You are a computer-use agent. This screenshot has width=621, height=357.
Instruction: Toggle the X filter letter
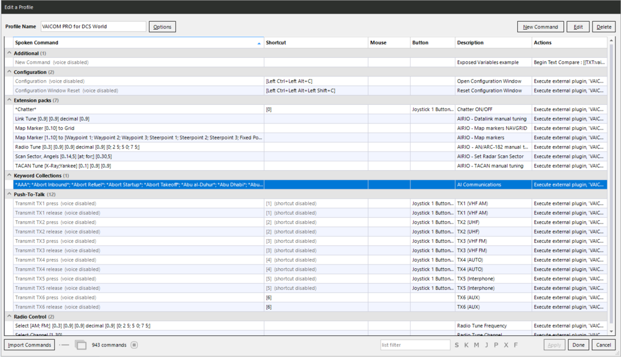[x=505, y=345]
